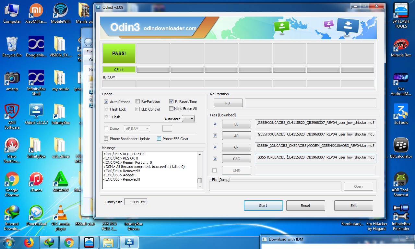Image resolution: width=415 pixels, height=249 pixels.
Task: Select the MobileWiFi desktop shortcut
Action: tap(61, 13)
